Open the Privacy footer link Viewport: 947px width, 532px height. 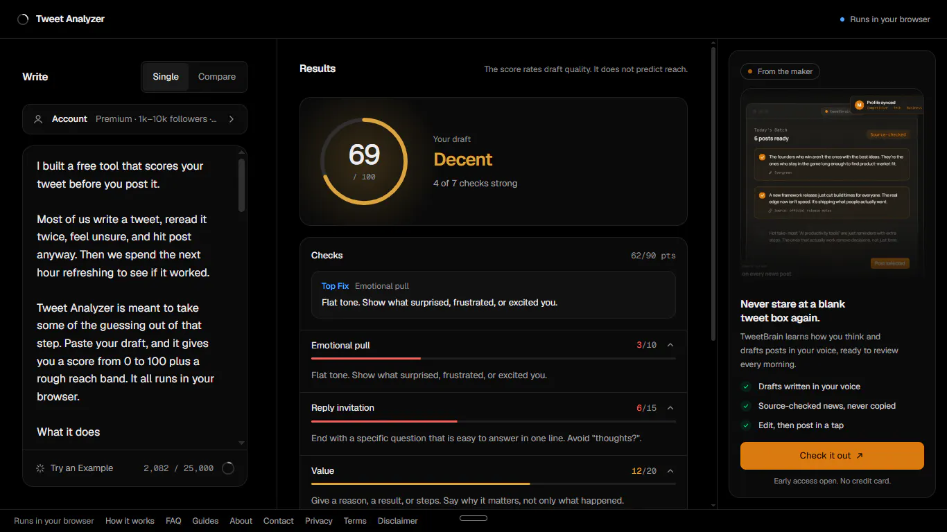click(319, 521)
